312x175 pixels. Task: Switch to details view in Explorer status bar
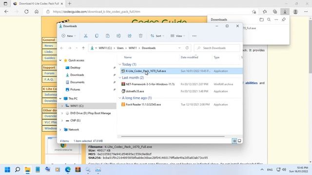pyautogui.click(x=234, y=141)
